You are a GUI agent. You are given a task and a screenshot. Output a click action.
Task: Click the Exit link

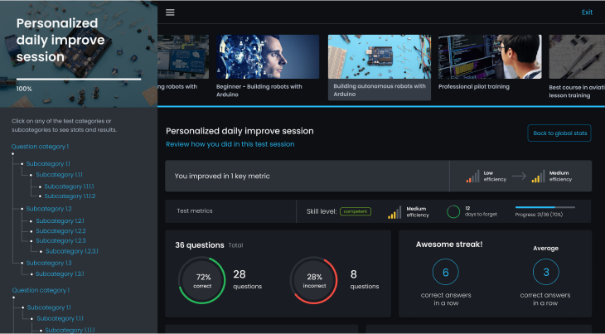587,12
